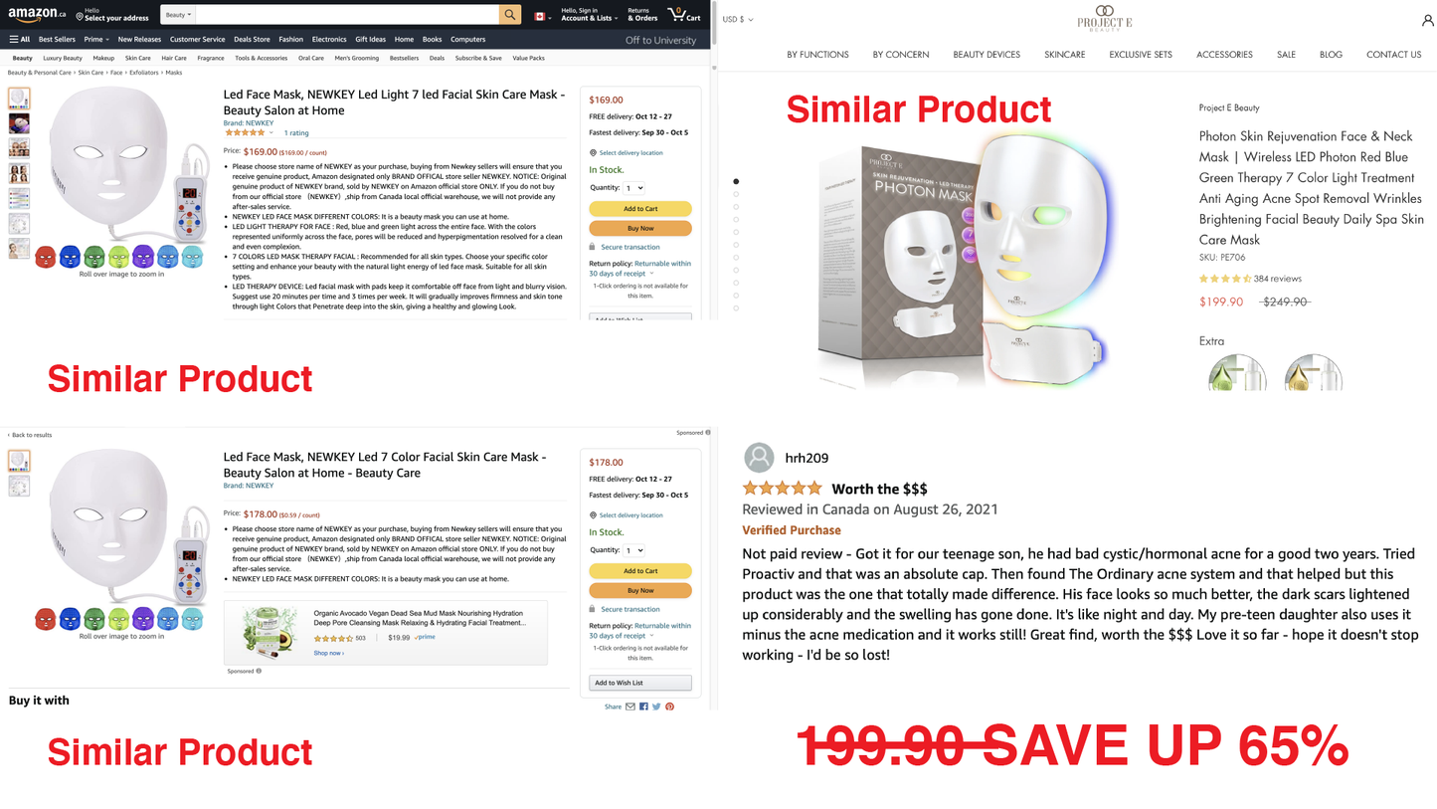Click the Amazon.ca logo
Image resolution: width=1437 pixels, height=809 pixels.
[38, 14]
